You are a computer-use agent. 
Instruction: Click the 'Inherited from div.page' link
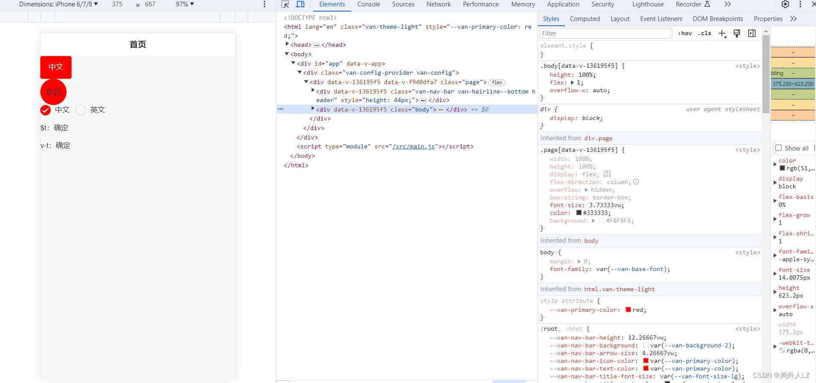(598, 138)
